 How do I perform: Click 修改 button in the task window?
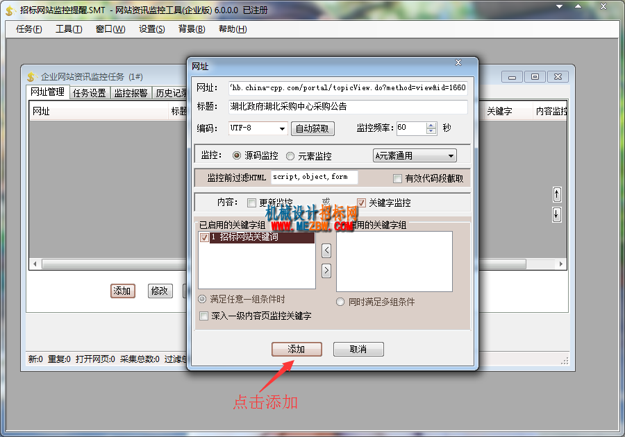click(x=160, y=291)
